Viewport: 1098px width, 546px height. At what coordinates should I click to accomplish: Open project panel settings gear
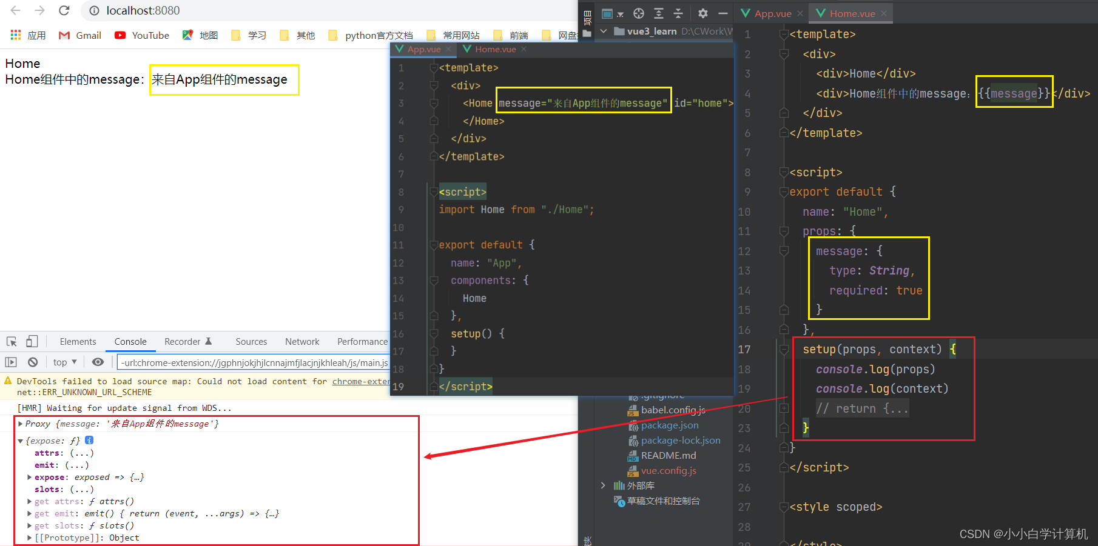[x=703, y=13]
